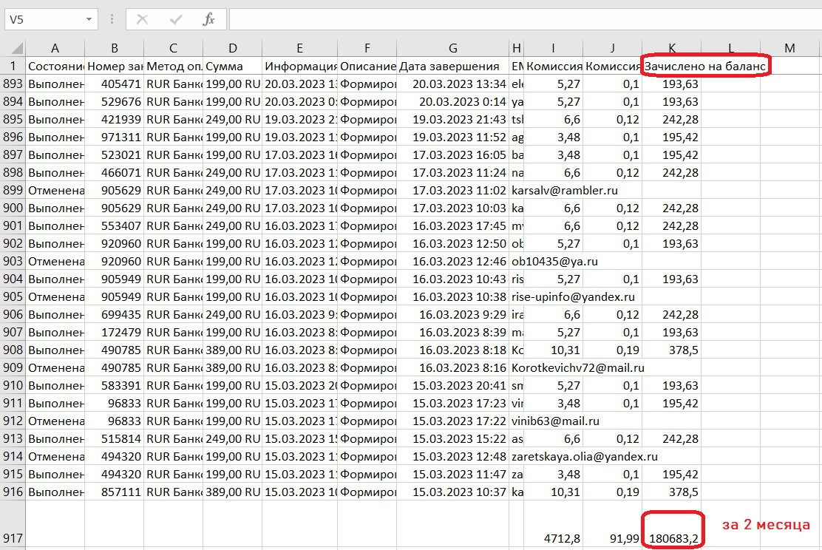The height and width of the screenshot is (550, 822).
Task: Click date cell 16.03.2023 8:18
Action: [x=453, y=350]
